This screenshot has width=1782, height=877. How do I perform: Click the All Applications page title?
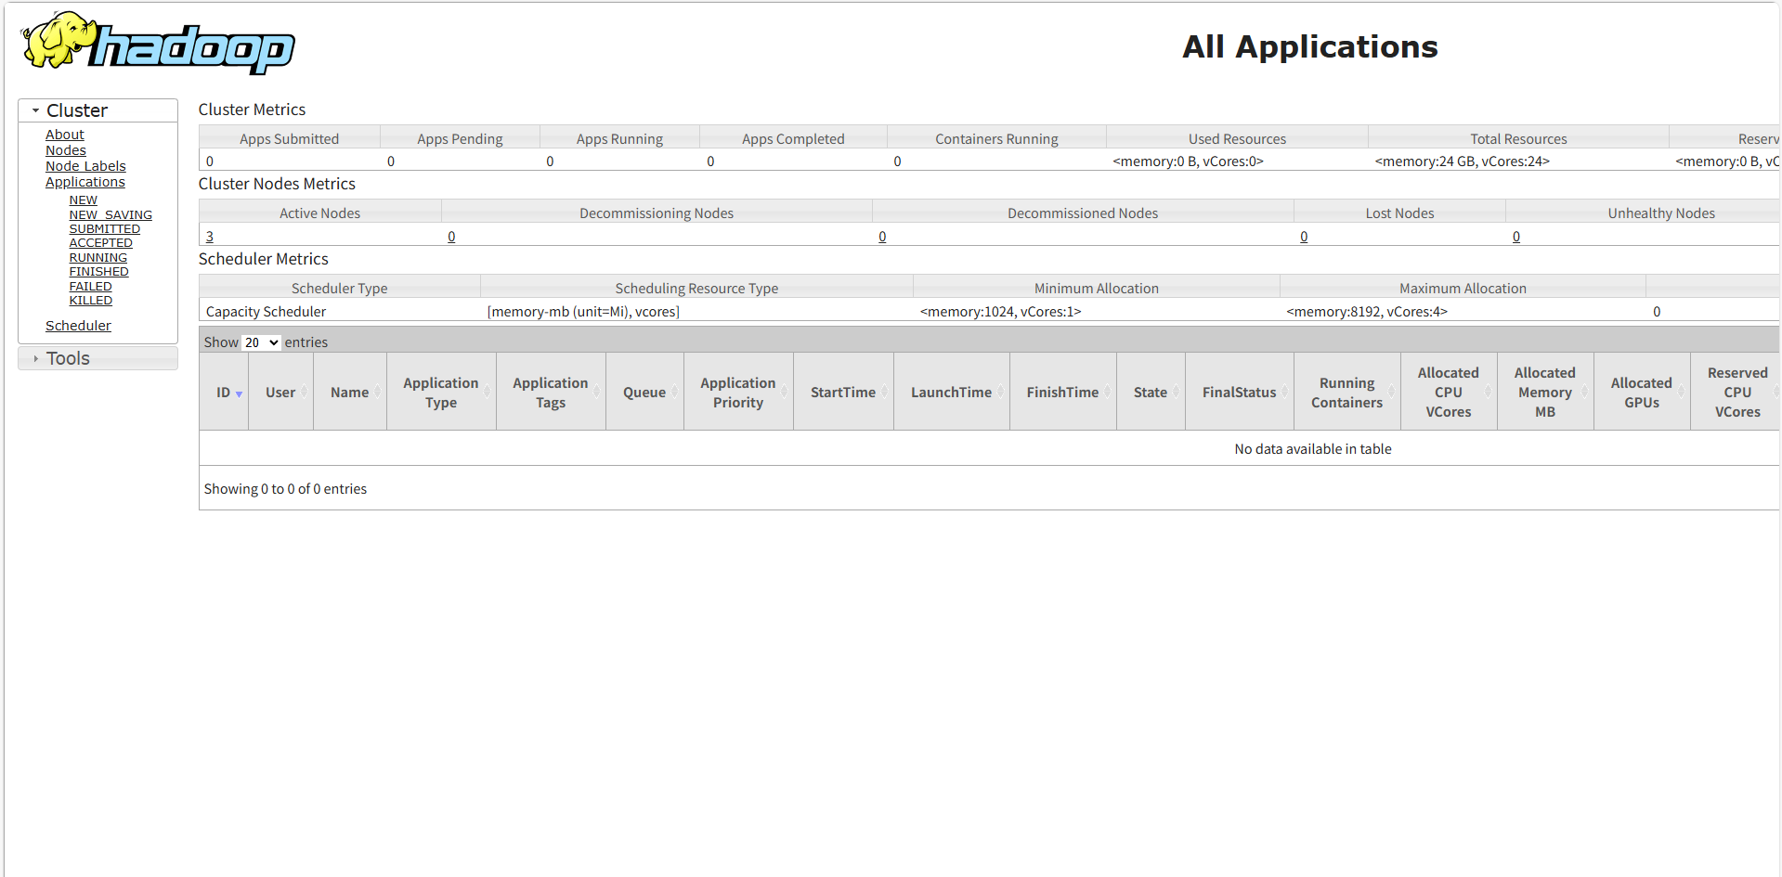(1309, 46)
